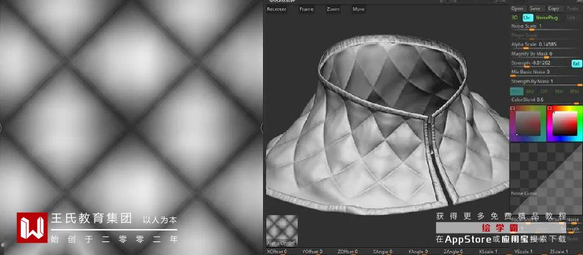583x255 pixels.
Task: Click the YOffset slider
Action: [x=318, y=252]
